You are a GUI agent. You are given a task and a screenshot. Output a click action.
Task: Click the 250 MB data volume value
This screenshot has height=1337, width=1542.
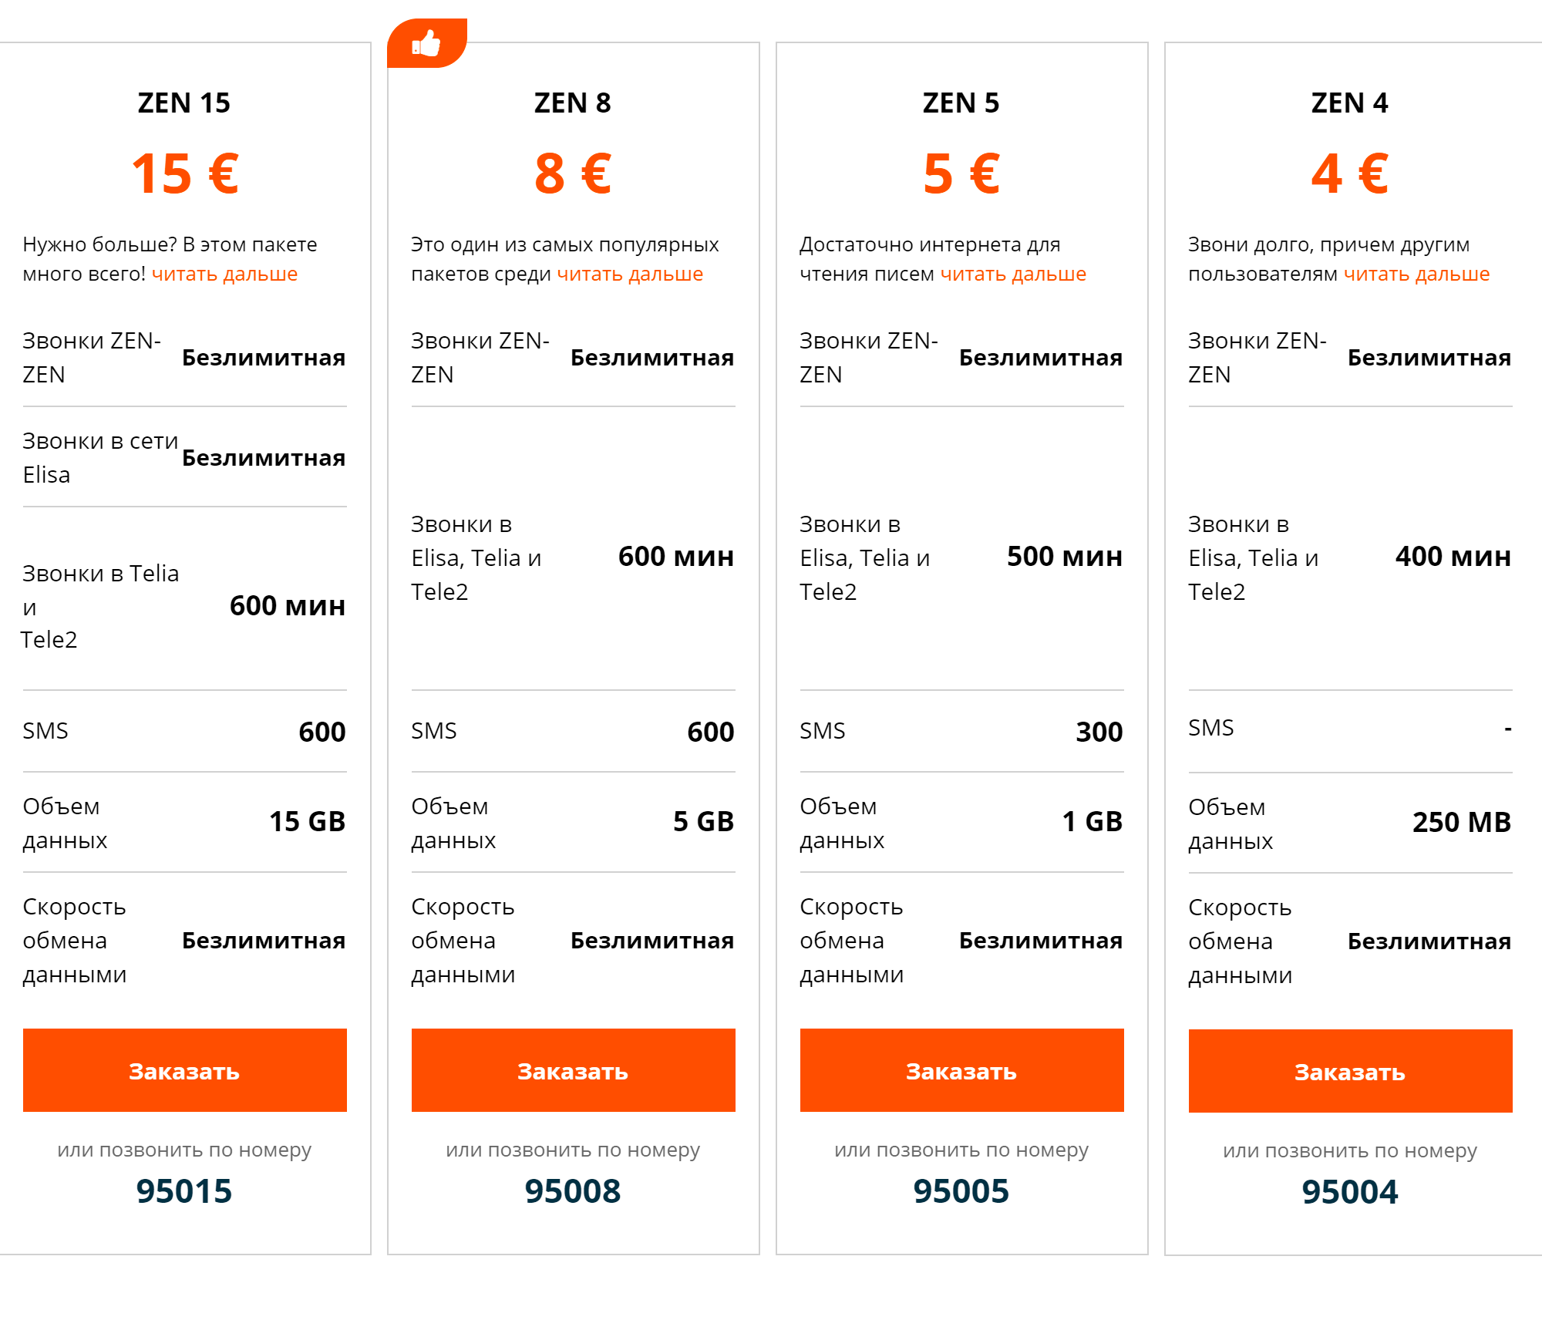[1462, 822]
